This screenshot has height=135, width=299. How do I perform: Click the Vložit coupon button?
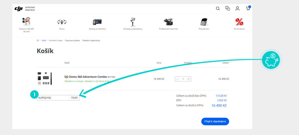coord(74,98)
